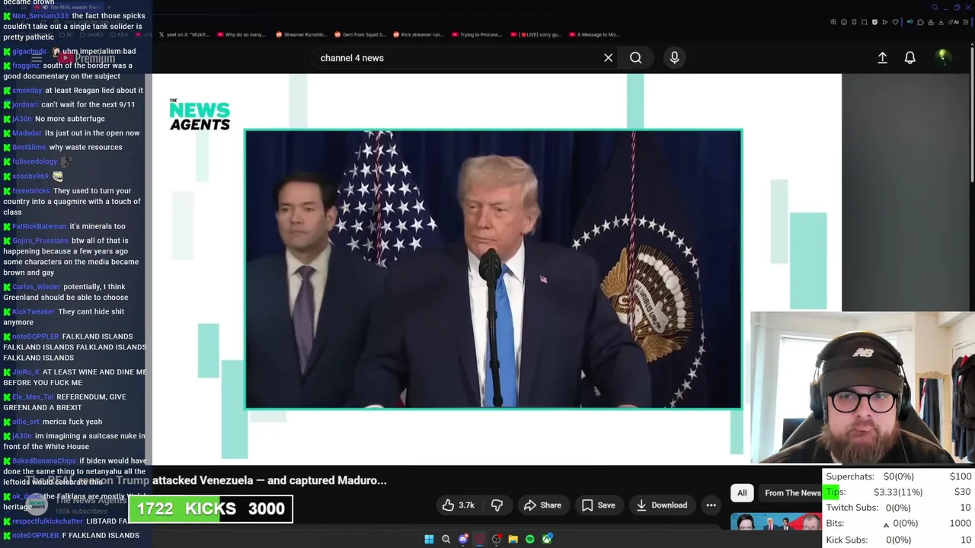Open the Windows Start menu
Image resolution: width=975 pixels, height=548 pixels.
[429, 539]
